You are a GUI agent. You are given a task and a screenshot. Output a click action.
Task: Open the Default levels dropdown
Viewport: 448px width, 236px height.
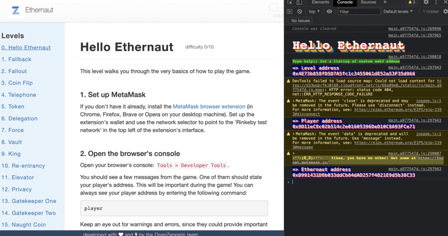click(x=398, y=11)
